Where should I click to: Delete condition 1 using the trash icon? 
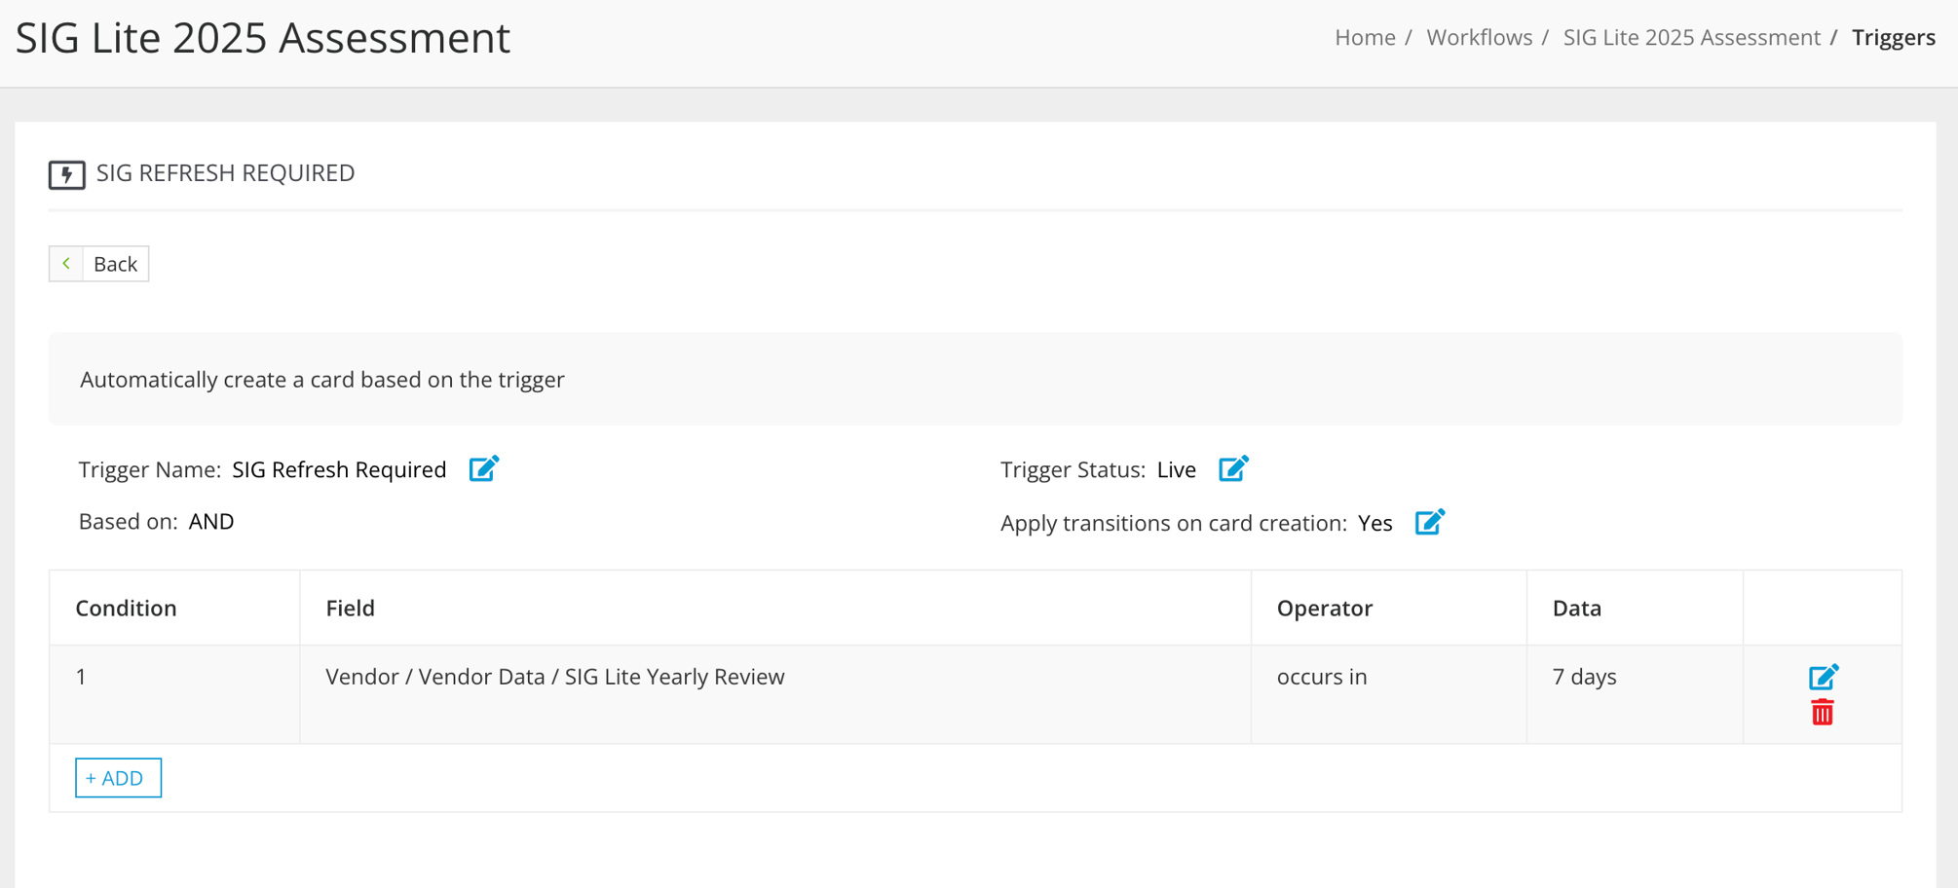coord(1823,712)
